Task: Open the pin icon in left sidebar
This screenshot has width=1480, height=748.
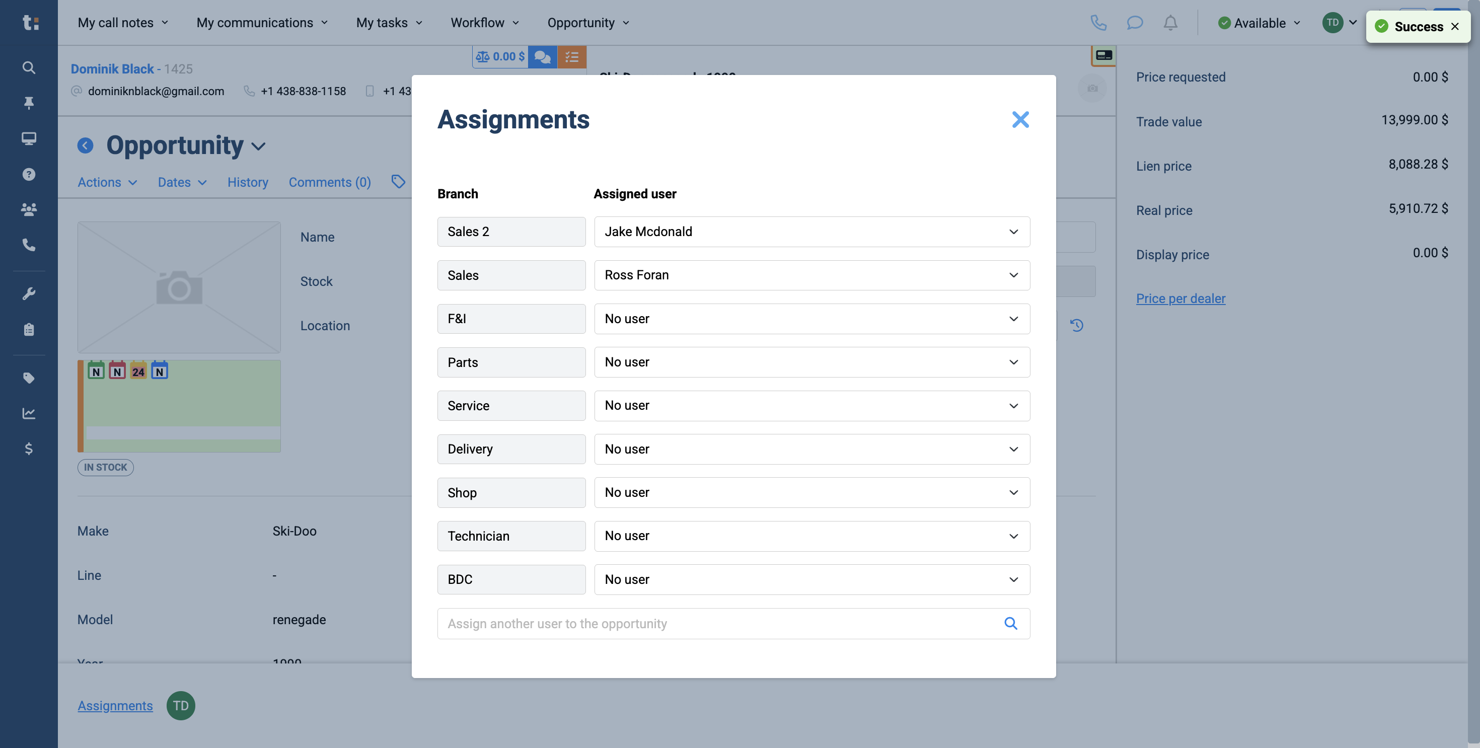Action: point(29,103)
